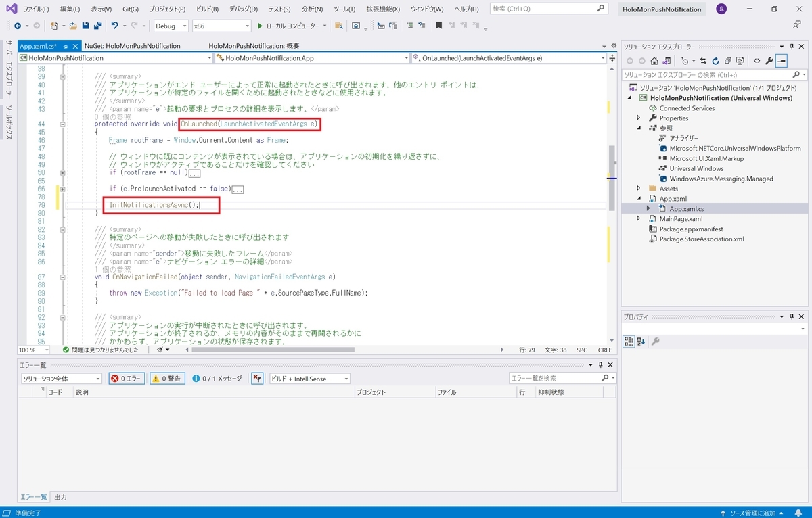812x518 pixels.
Task: Click the ローカル コンピューター run button label
Action: [x=294, y=26]
